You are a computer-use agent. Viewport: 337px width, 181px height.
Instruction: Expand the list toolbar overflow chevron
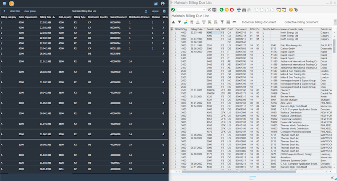(335, 21)
